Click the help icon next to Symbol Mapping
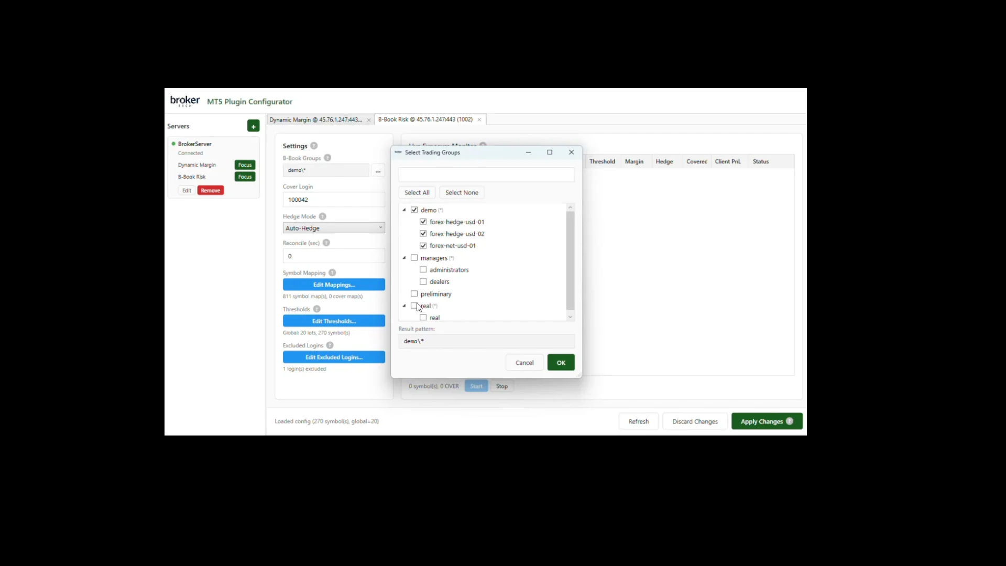 [332, 273]
